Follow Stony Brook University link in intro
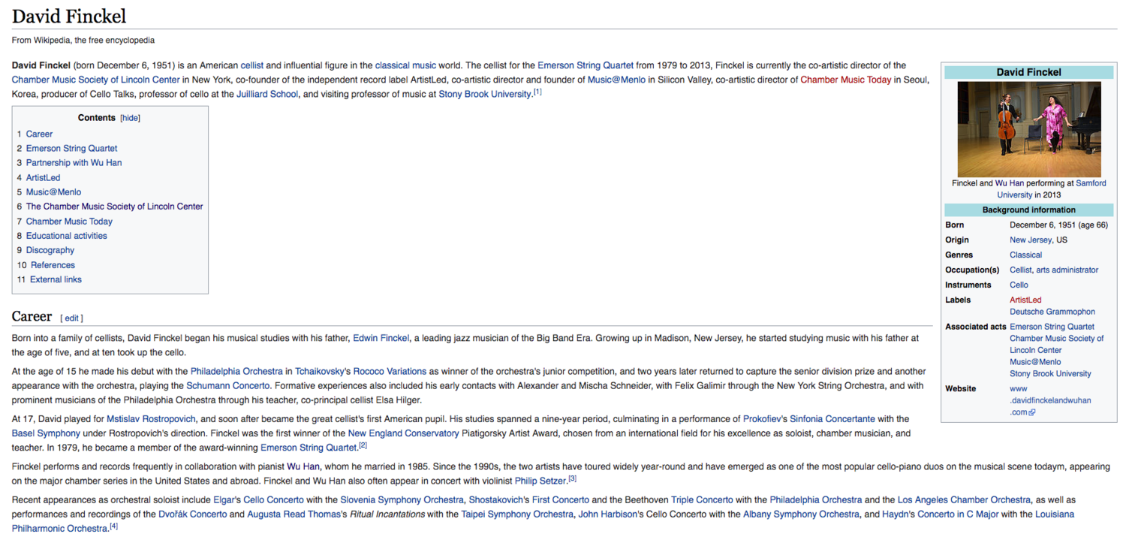This screenshot has height=546, width=1126. click(485, 94)
